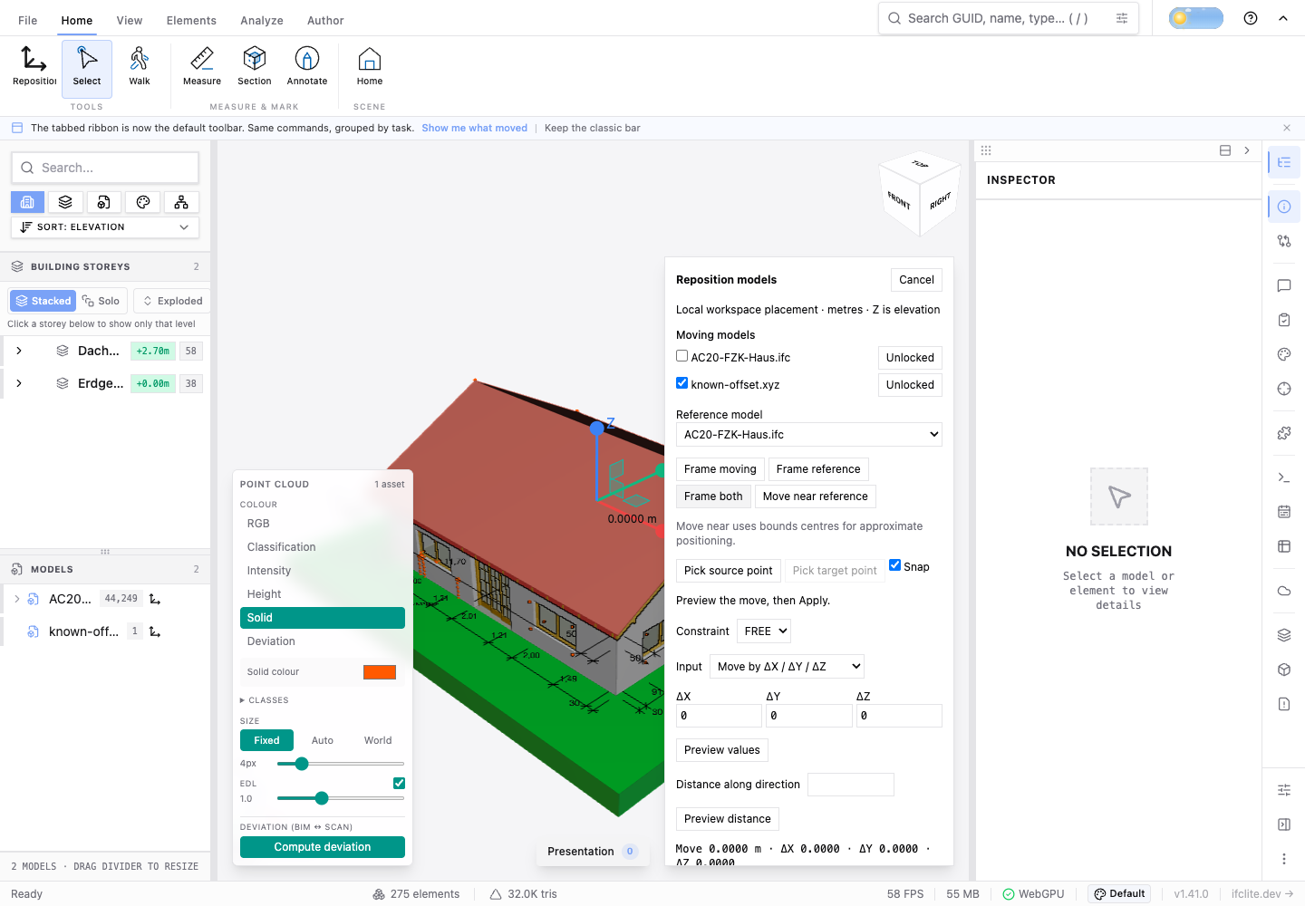This screenshot has height=906, width=1305.
Task: Expand the Erdge storey row
Action: click(x=19, y=383)
